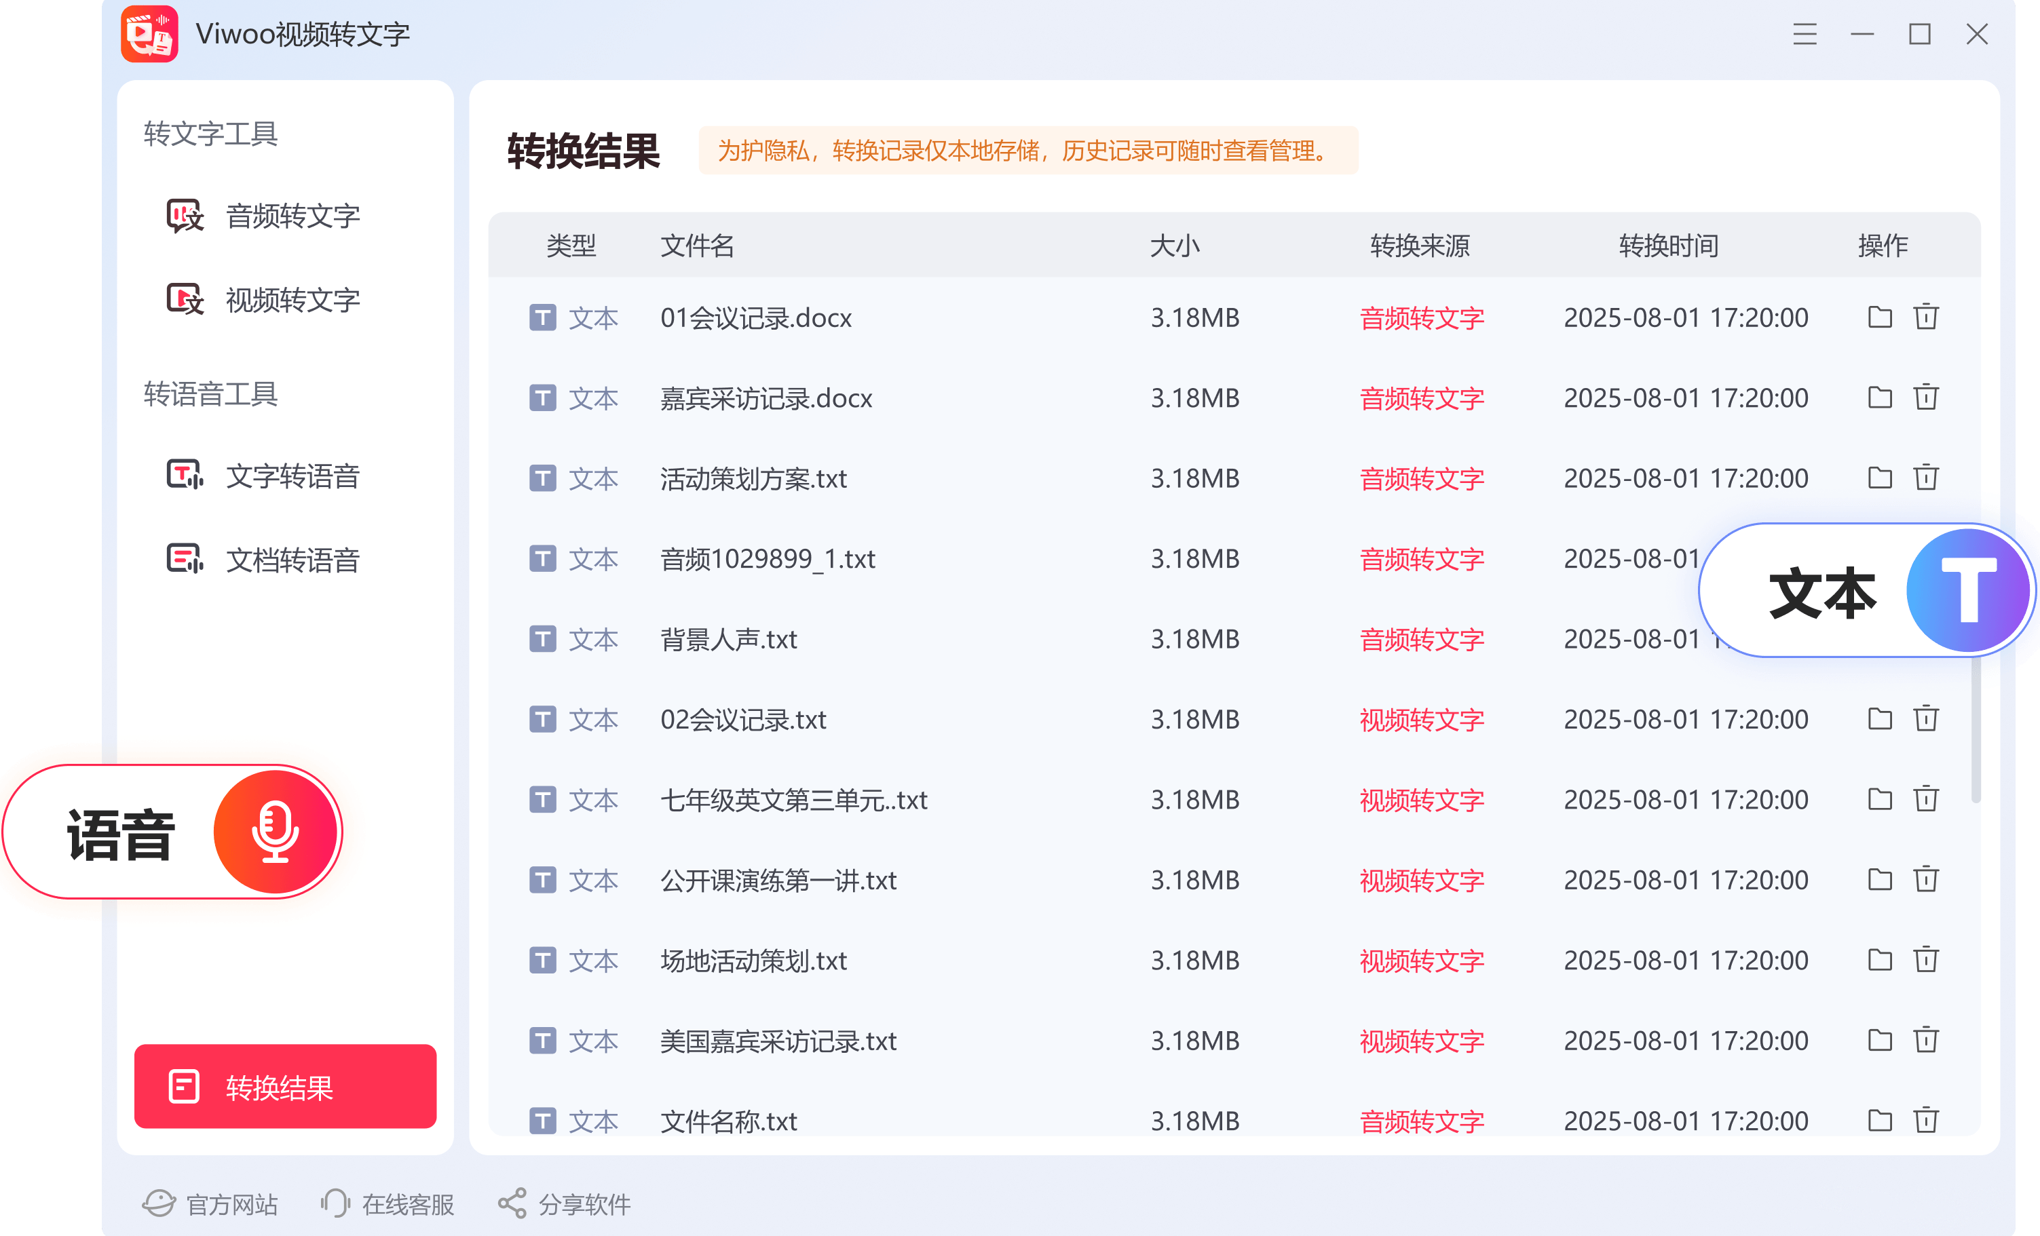Open folder for 文件名称.txt
The width and height of the screenshot is (2040, 1236).
click(1879, 1120)
